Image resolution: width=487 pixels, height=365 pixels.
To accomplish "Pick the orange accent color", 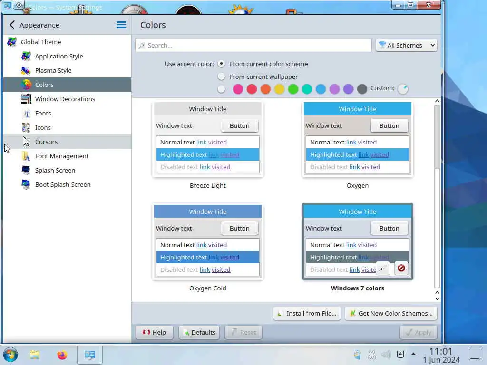I will click(265, 89).
